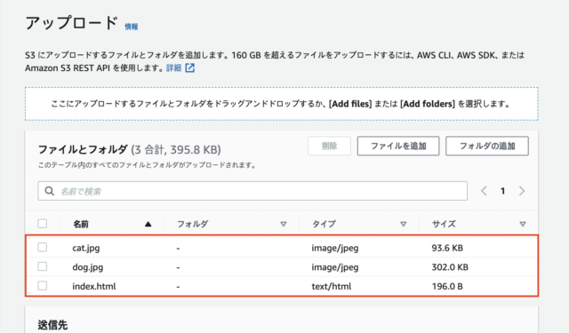Check the box for index.html
Viewport: 569px width, 333px height.
pyautogui.click(x=43, y=286)
